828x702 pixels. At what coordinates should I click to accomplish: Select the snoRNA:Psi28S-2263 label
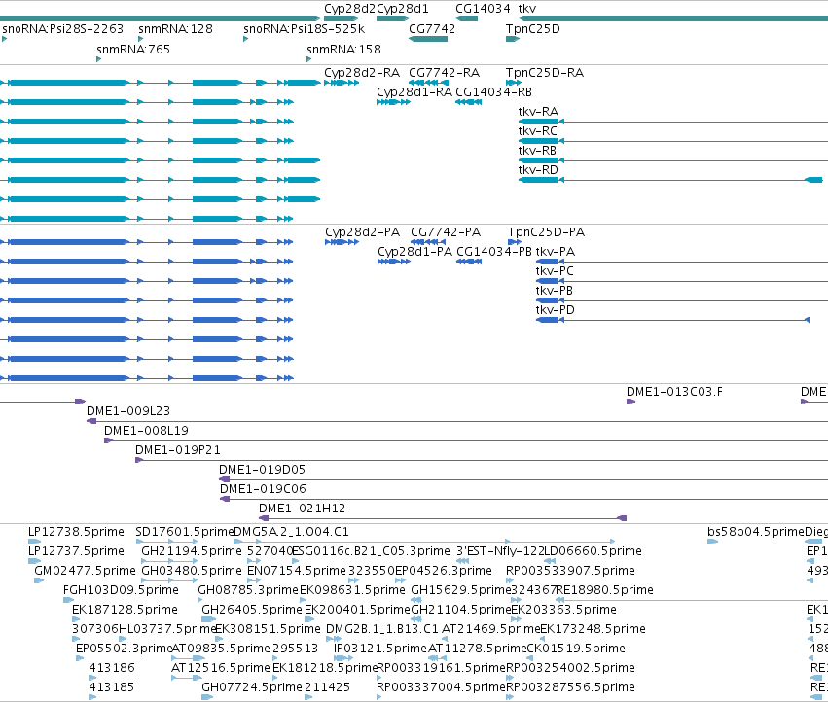pyautogui.click(x=63, y=28)
